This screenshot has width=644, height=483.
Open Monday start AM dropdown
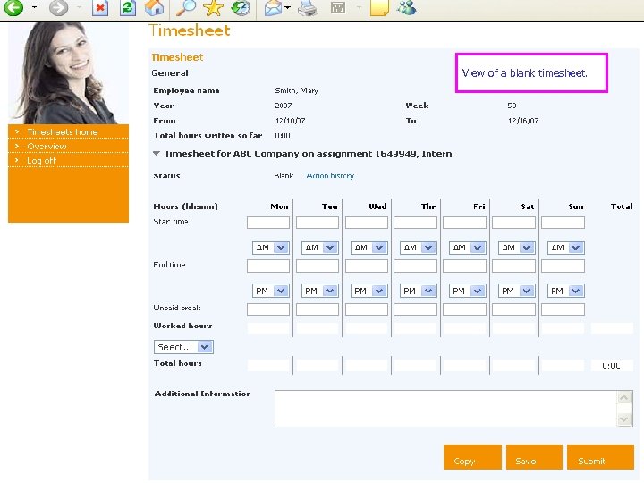[271, 248]
